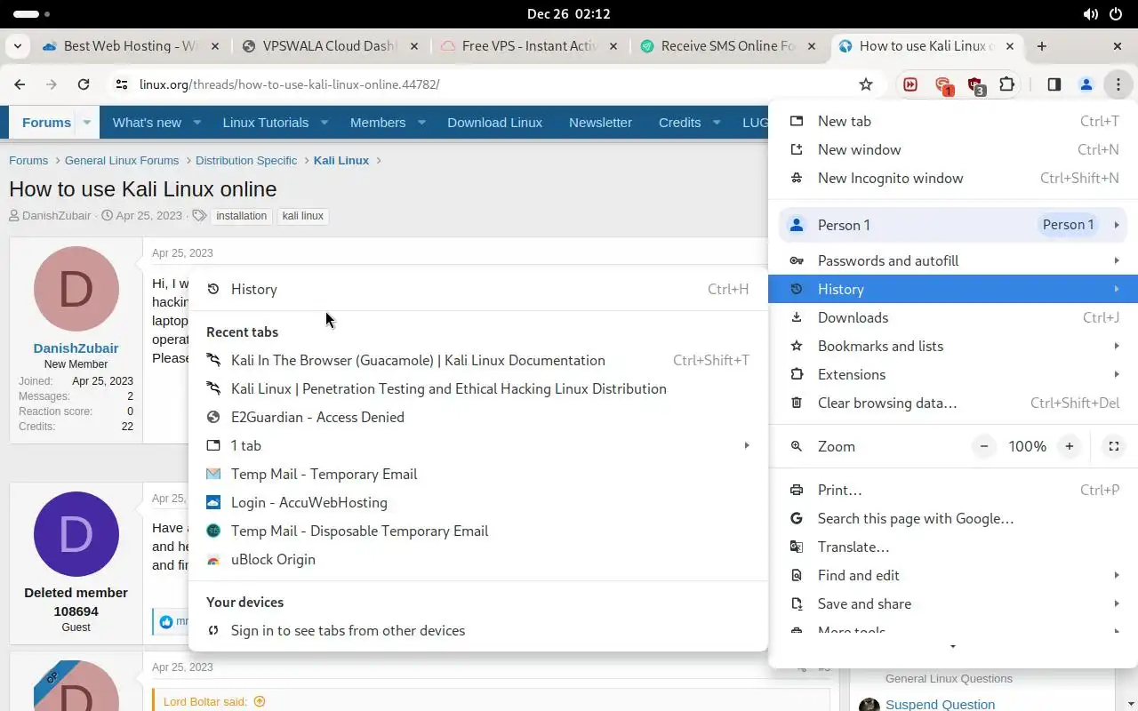Click Zoom out minus button

983,446
